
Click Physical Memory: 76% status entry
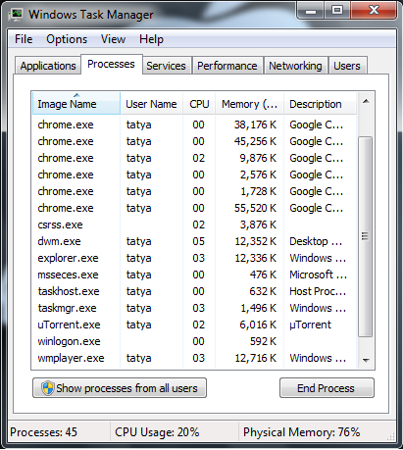pos(301,432)
